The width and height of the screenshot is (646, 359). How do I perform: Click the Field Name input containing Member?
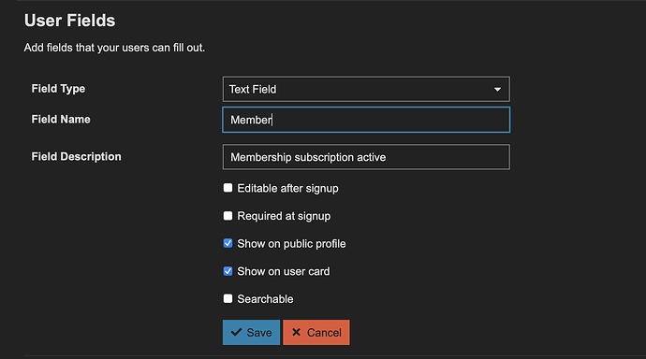[x=366, y=120]
